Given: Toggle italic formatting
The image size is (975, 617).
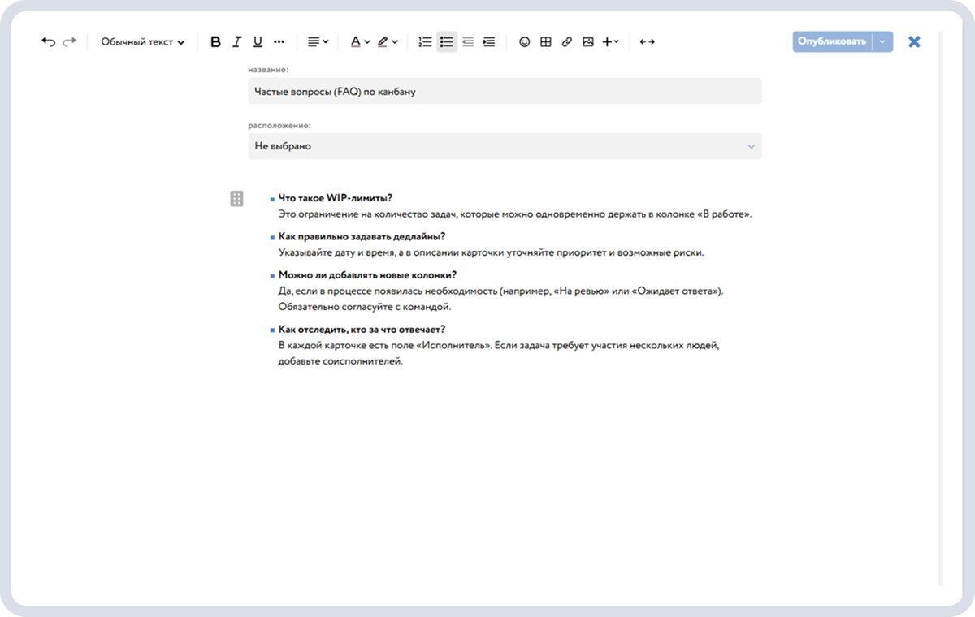Looking at the screenshot, I should coord(236,42).
